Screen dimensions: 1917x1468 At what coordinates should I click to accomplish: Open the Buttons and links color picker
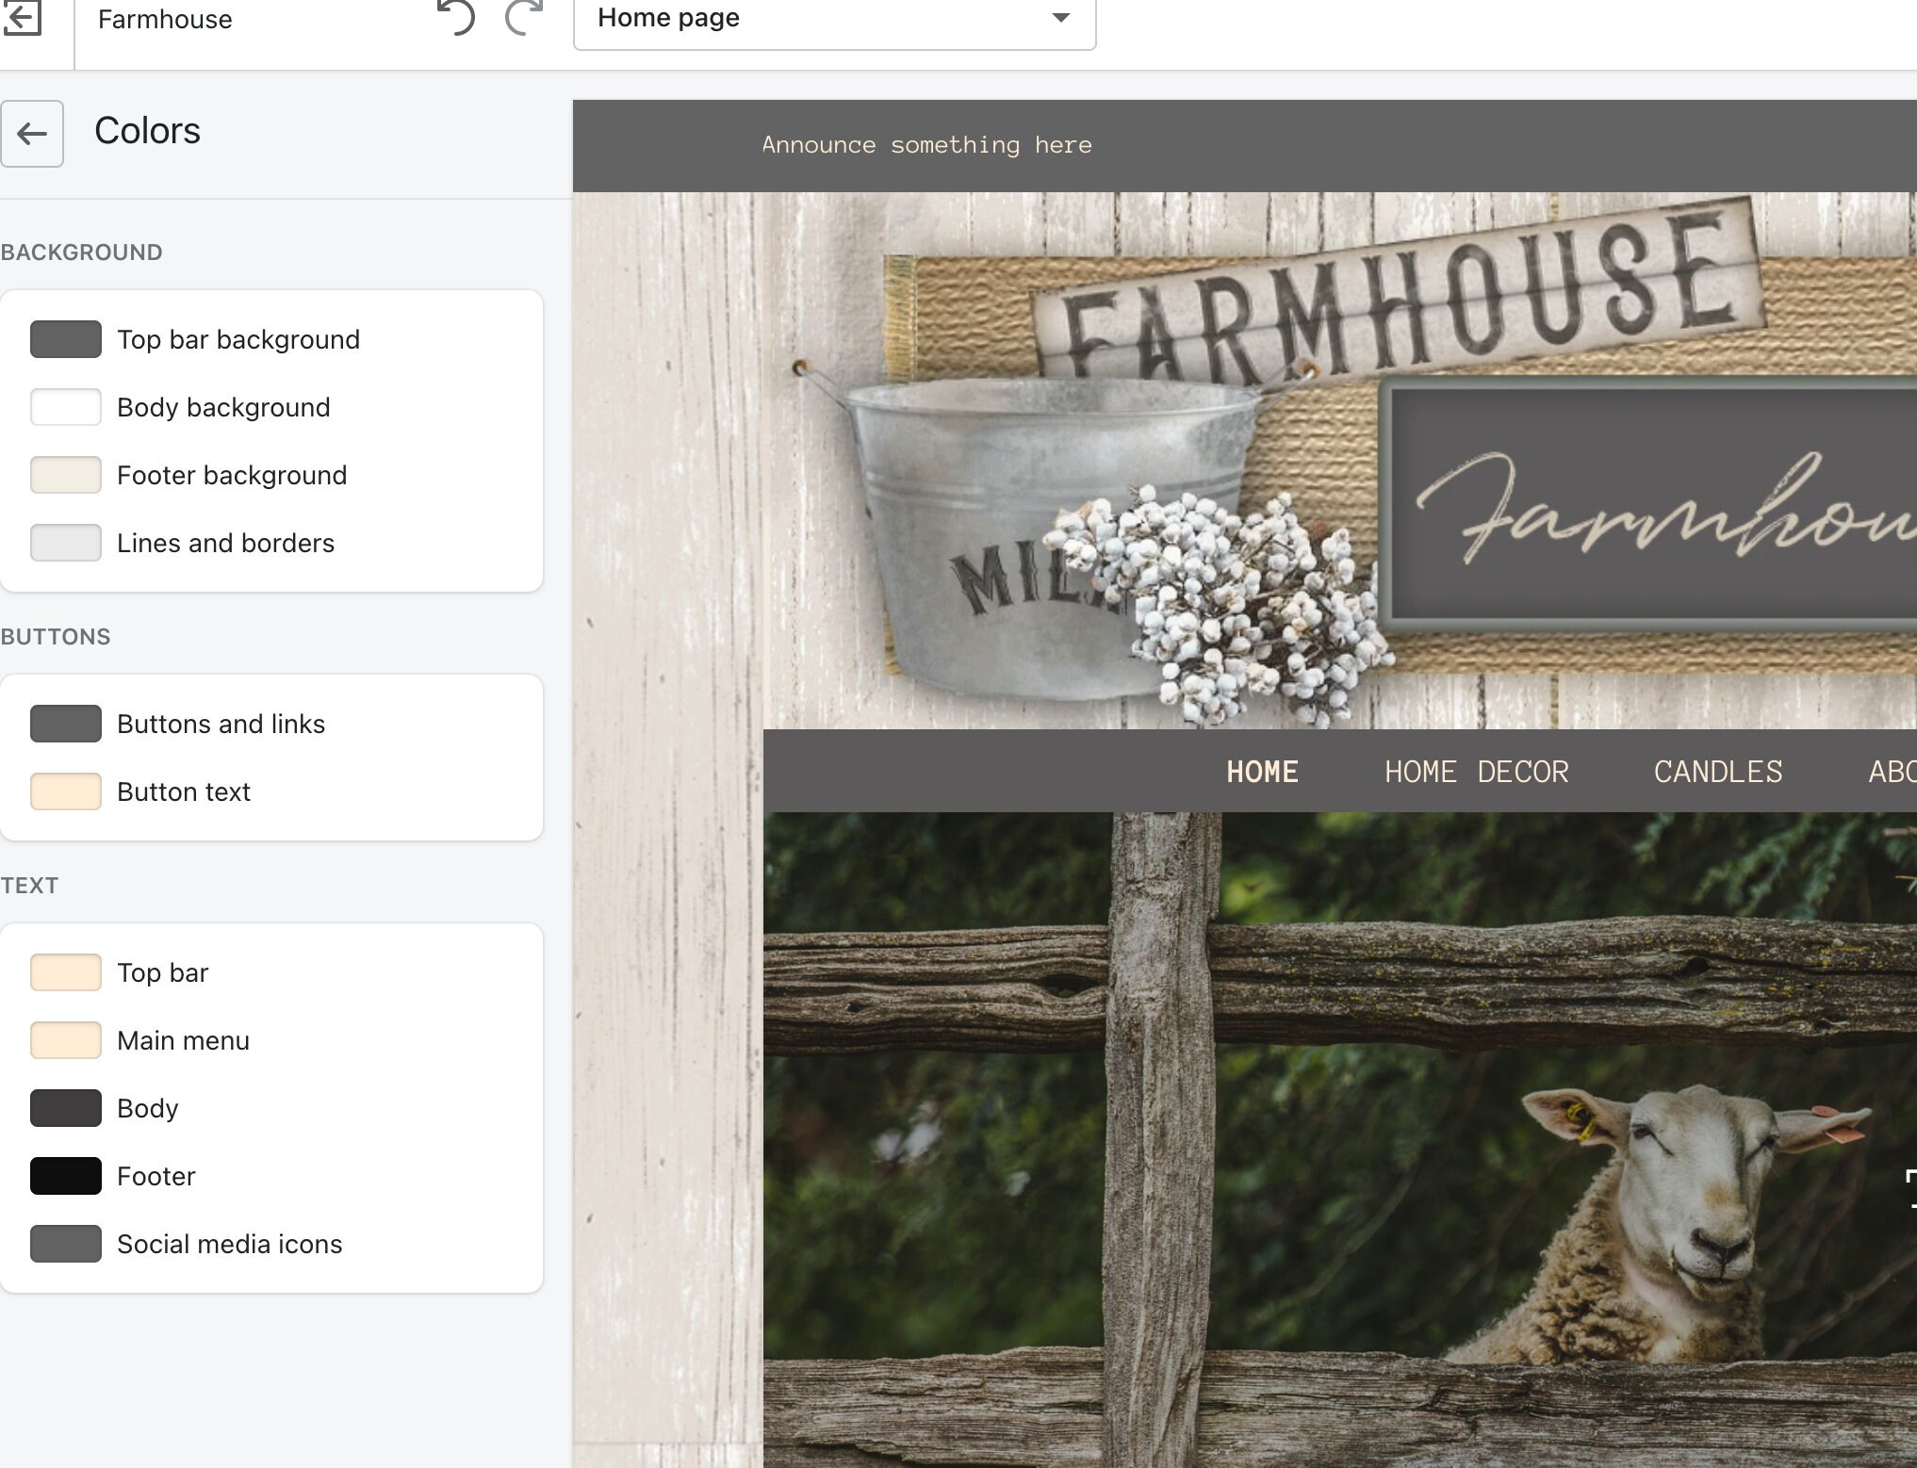(65, 724)
